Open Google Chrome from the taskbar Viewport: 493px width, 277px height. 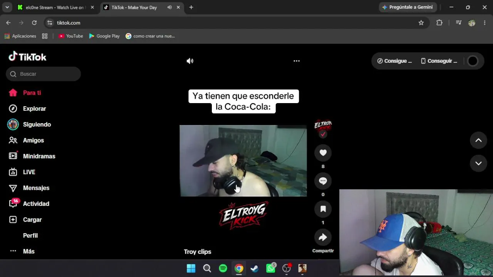coord(239,268)
